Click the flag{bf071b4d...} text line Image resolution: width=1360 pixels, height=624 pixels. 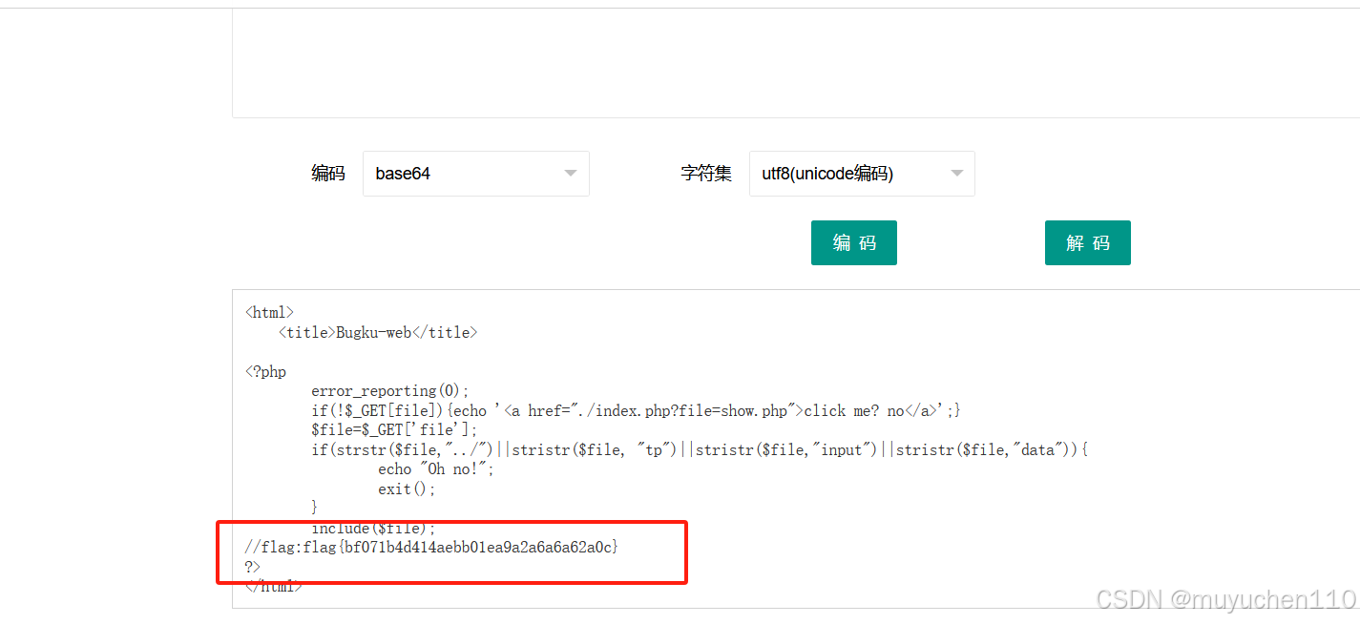tap(431, 547)
